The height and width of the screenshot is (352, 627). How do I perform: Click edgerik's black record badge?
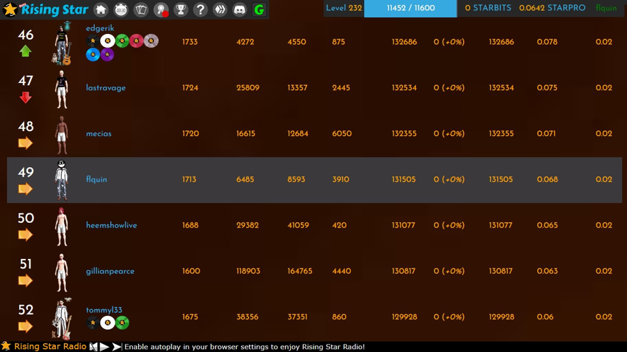click(x=93, y=41)
